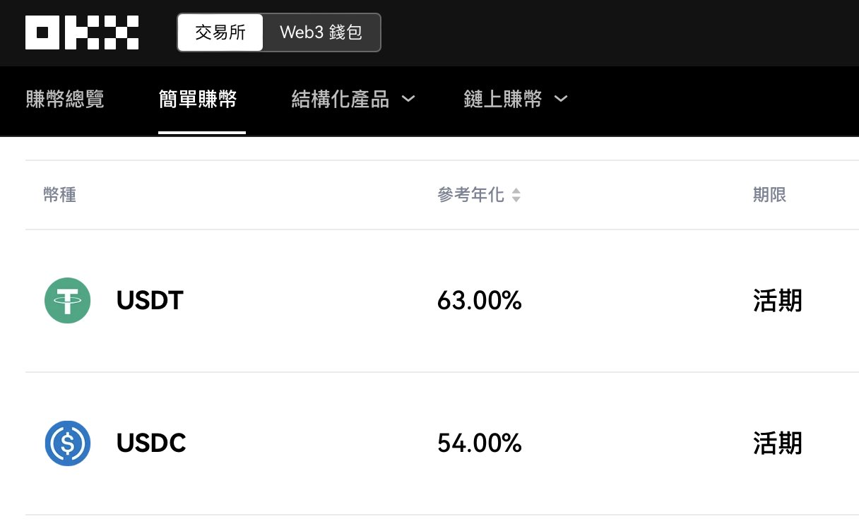Click the 期限 column header
Viewport: 859px width, 531px height.
pos(769,195)
